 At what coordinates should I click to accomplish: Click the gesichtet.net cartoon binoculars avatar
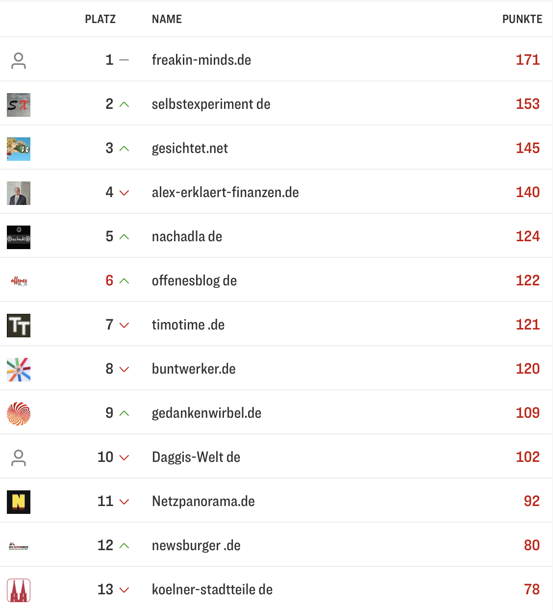point(19,149)
